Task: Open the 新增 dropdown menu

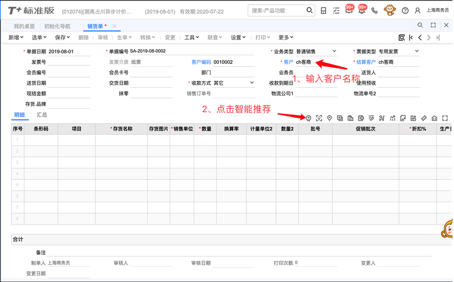Action: tap(16, 38)
